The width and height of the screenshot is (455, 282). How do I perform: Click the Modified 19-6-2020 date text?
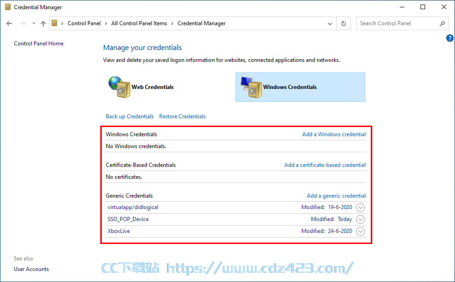[327, 207]
